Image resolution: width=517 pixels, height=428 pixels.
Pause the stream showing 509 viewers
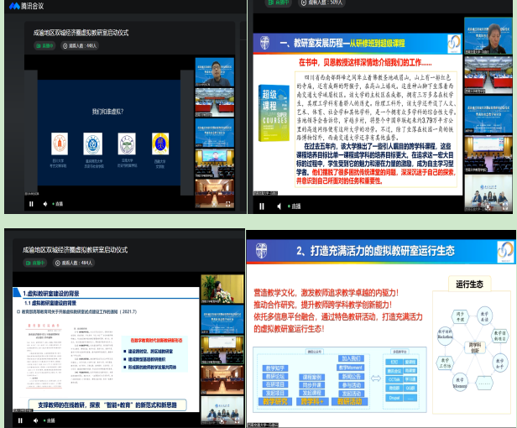[262, 206]
